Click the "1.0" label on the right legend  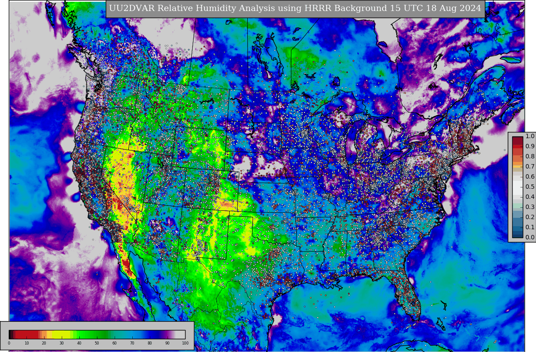[530, 136]
